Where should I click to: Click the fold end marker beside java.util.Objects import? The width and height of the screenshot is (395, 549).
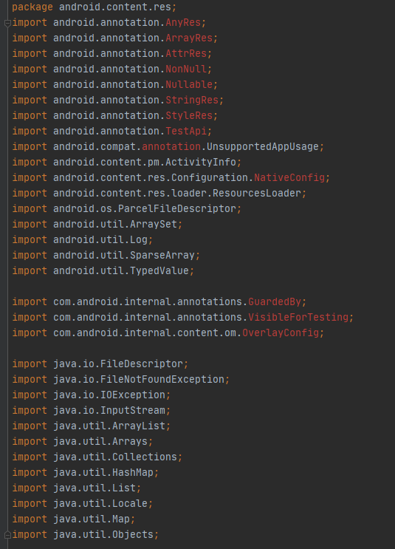(x=7, y=535)
